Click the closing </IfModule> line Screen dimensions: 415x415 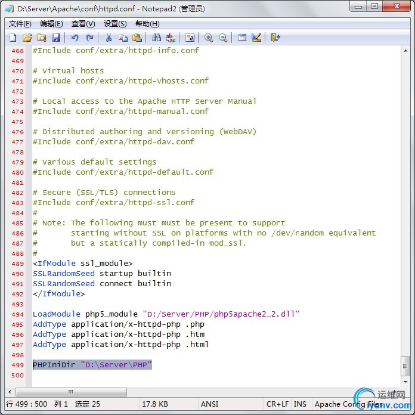pyautogui.click(x=59, y=294)
